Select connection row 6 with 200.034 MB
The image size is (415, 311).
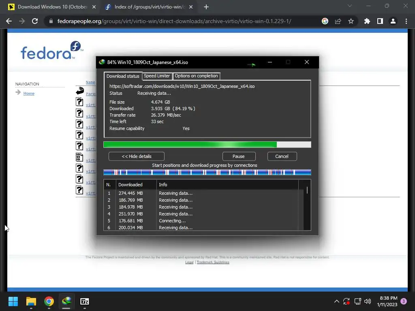(203, 228)
